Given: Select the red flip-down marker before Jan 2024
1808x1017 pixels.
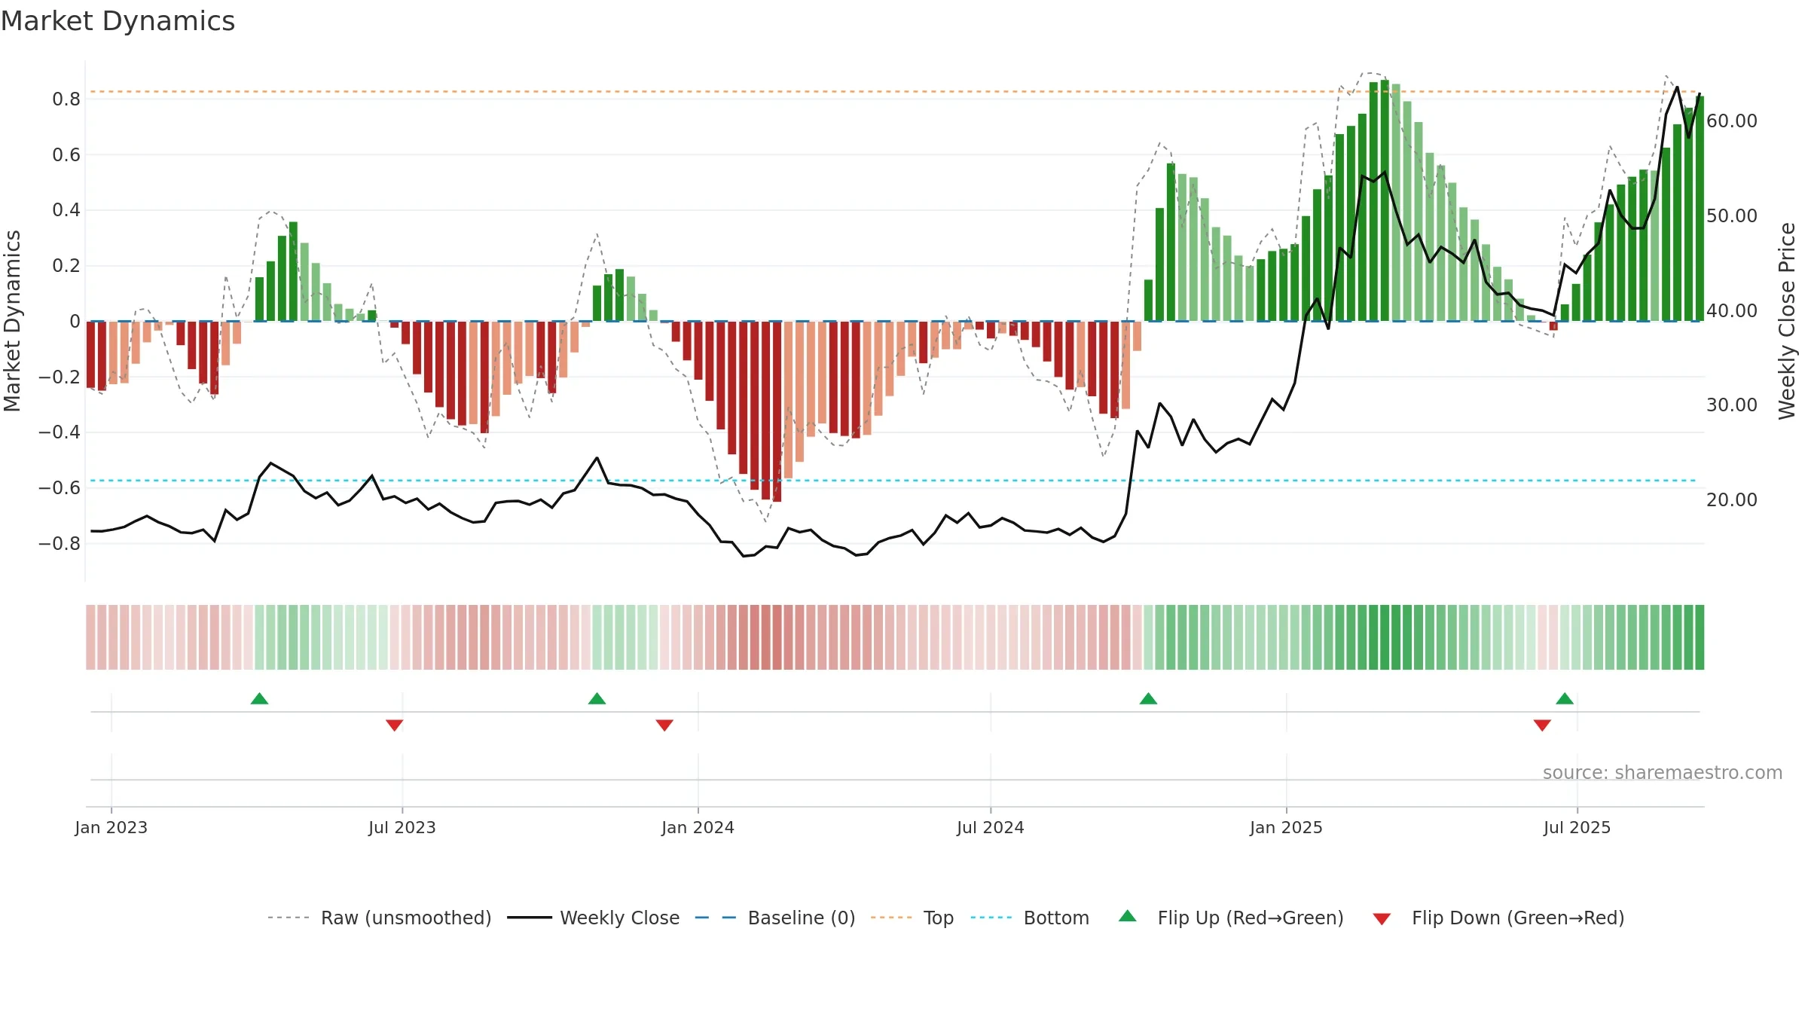Looking at the screenshot, I should coord(664,725).
